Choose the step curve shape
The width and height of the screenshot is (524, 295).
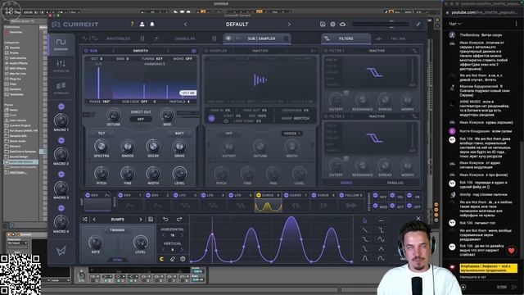click(x=381, y=230)
